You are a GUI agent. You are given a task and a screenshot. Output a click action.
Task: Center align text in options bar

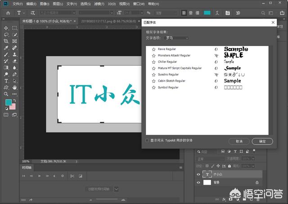pos(191,13)
